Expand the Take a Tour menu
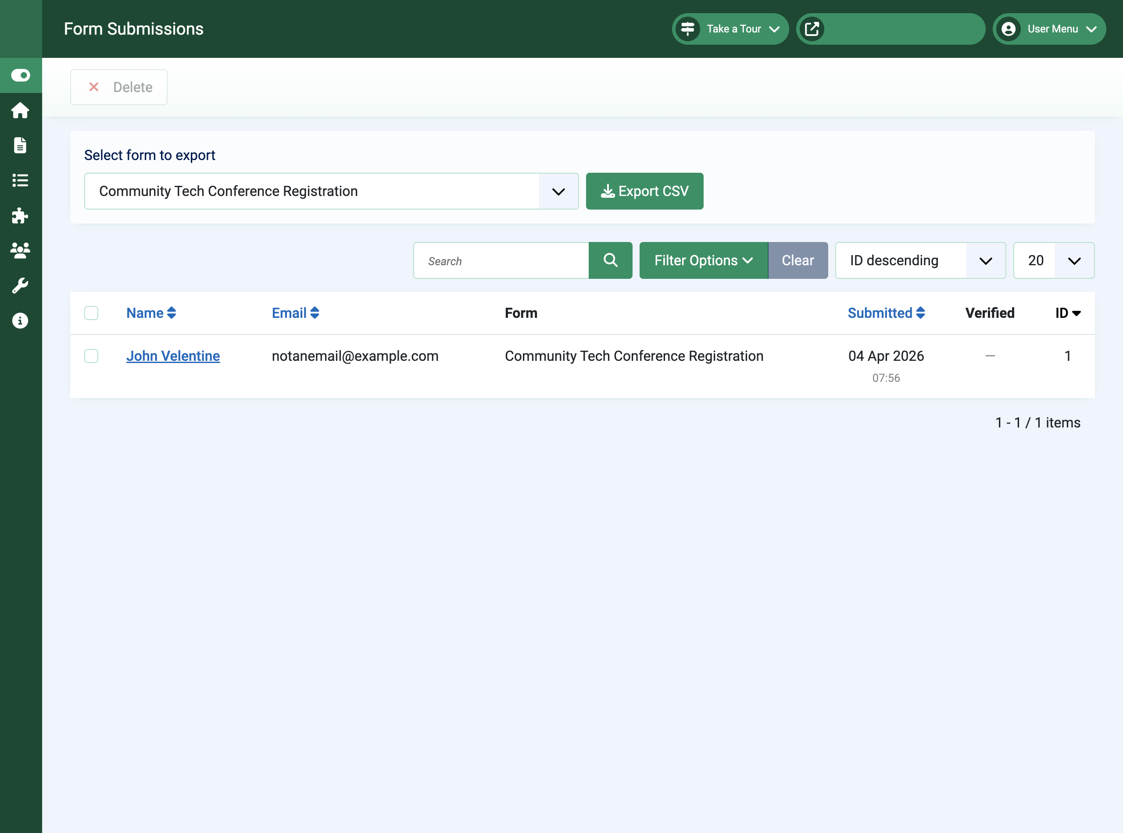 click(x=730, y=29)
